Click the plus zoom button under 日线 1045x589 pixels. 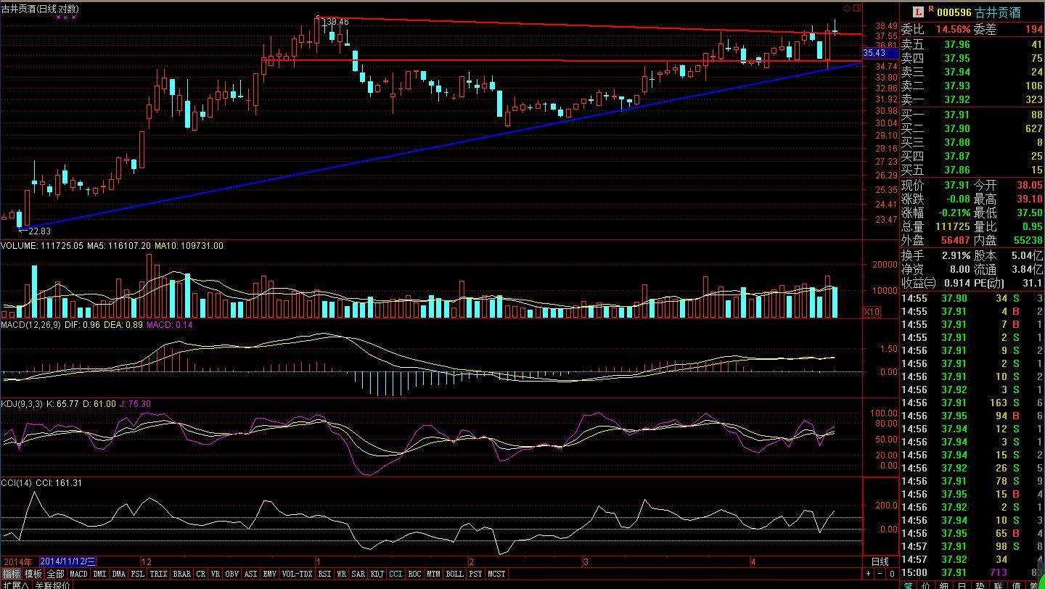(868, 573)
